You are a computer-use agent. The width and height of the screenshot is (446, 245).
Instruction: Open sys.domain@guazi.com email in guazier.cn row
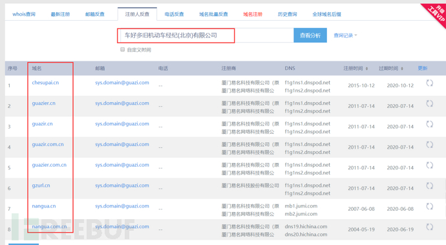(x=122, y=103)
